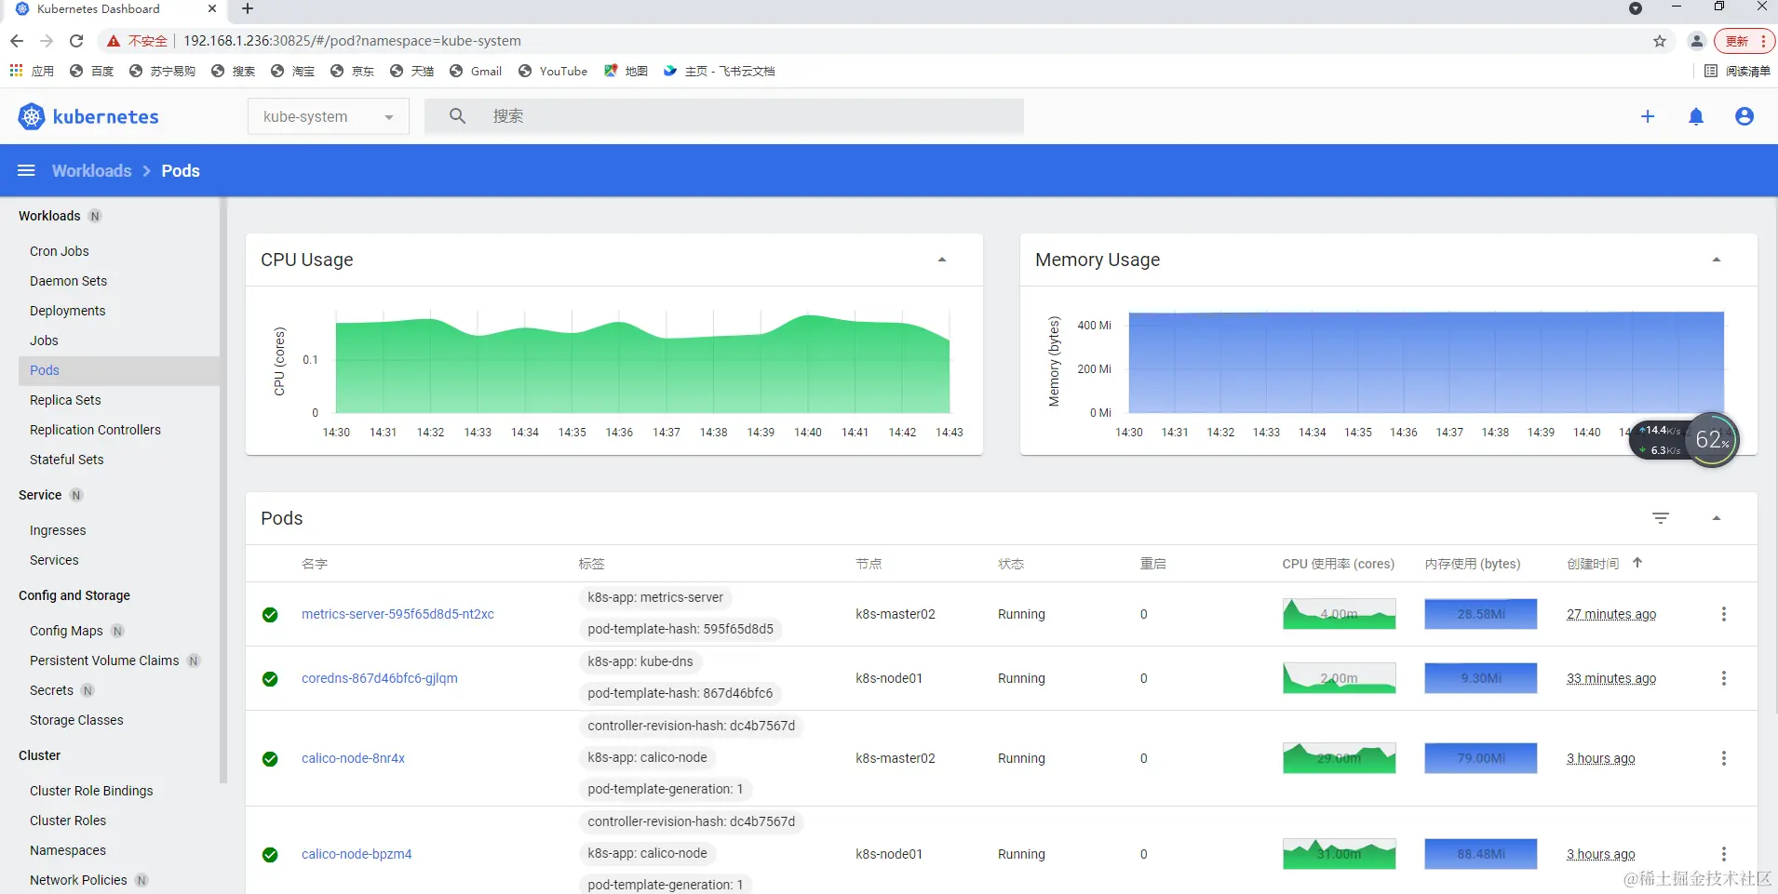The width and height of the screenshot is (1778, 894).
Task: Click the Kubernetes logo icon
Action: point(32,116)
